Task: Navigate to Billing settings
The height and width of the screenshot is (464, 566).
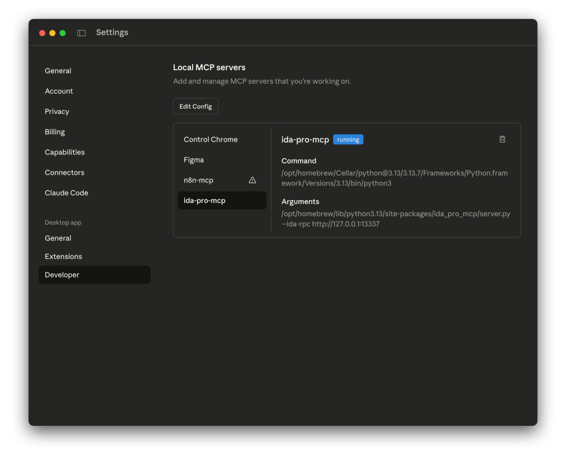Action: click(x=55, y=132)
